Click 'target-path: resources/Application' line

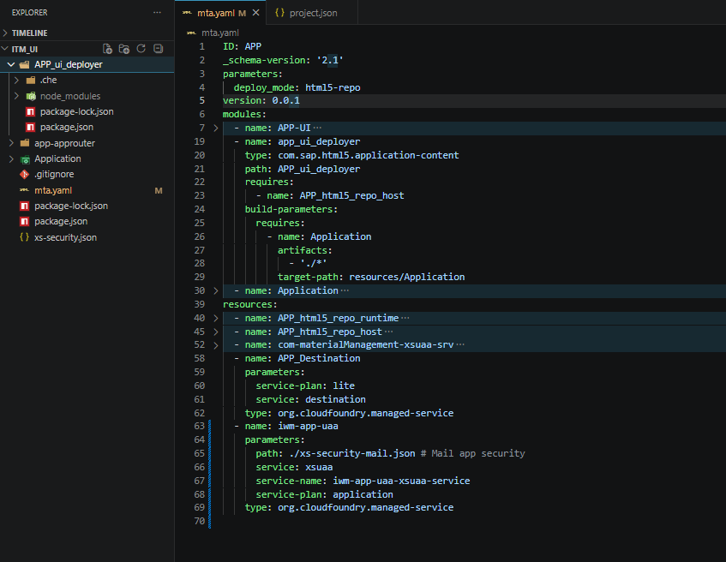pyautogui.click(x=371, y=277)
